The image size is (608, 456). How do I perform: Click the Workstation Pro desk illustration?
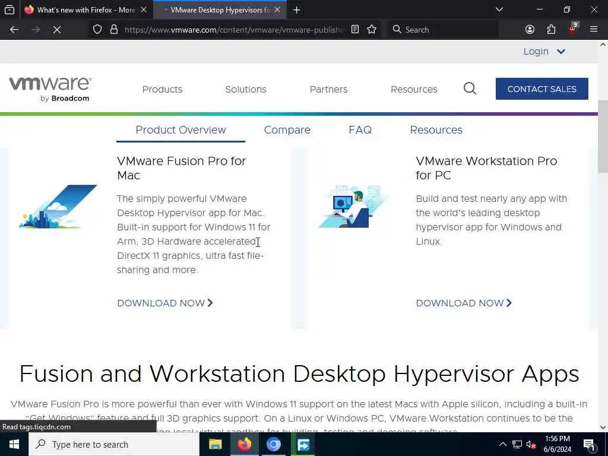tap(354, 206)
